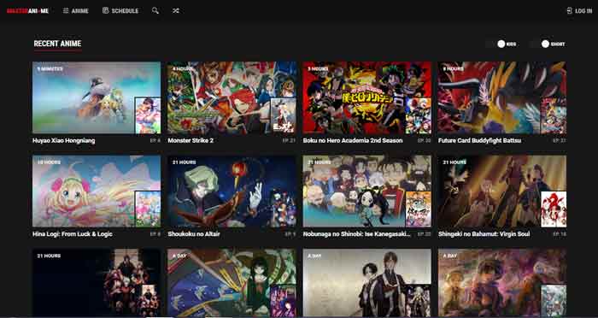Click the shuffle random anime icon
Viewport: 598px width, 318px height.
tap(175, 11)
